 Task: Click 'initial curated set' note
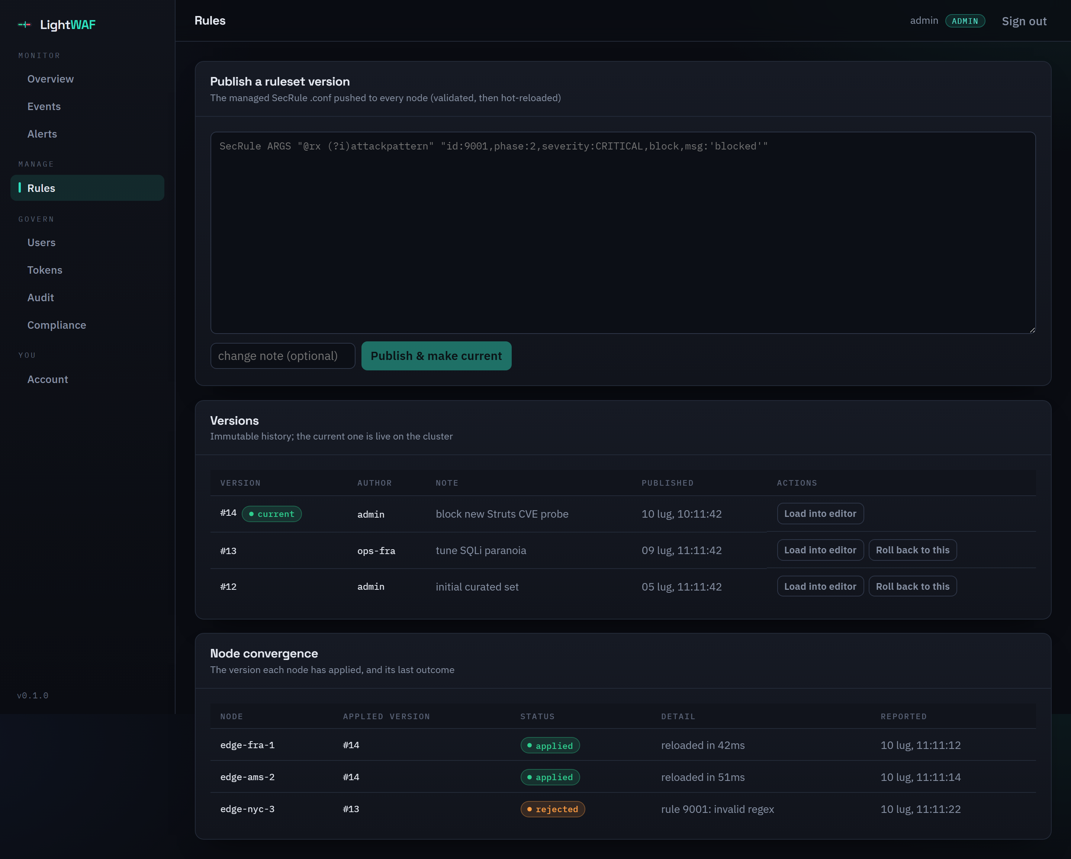coord(477,587)
